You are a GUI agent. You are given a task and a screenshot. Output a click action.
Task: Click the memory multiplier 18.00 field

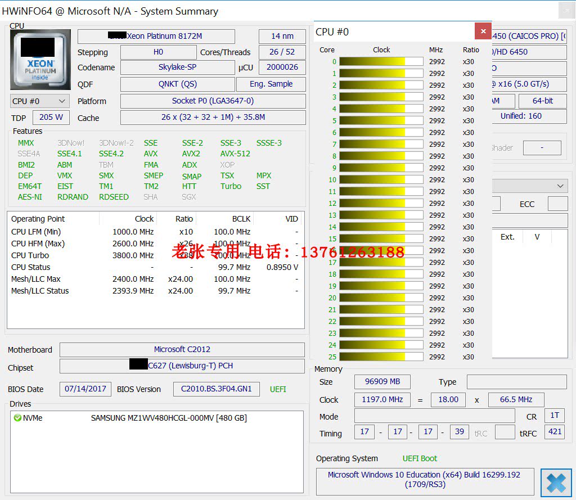pos(448,400)
